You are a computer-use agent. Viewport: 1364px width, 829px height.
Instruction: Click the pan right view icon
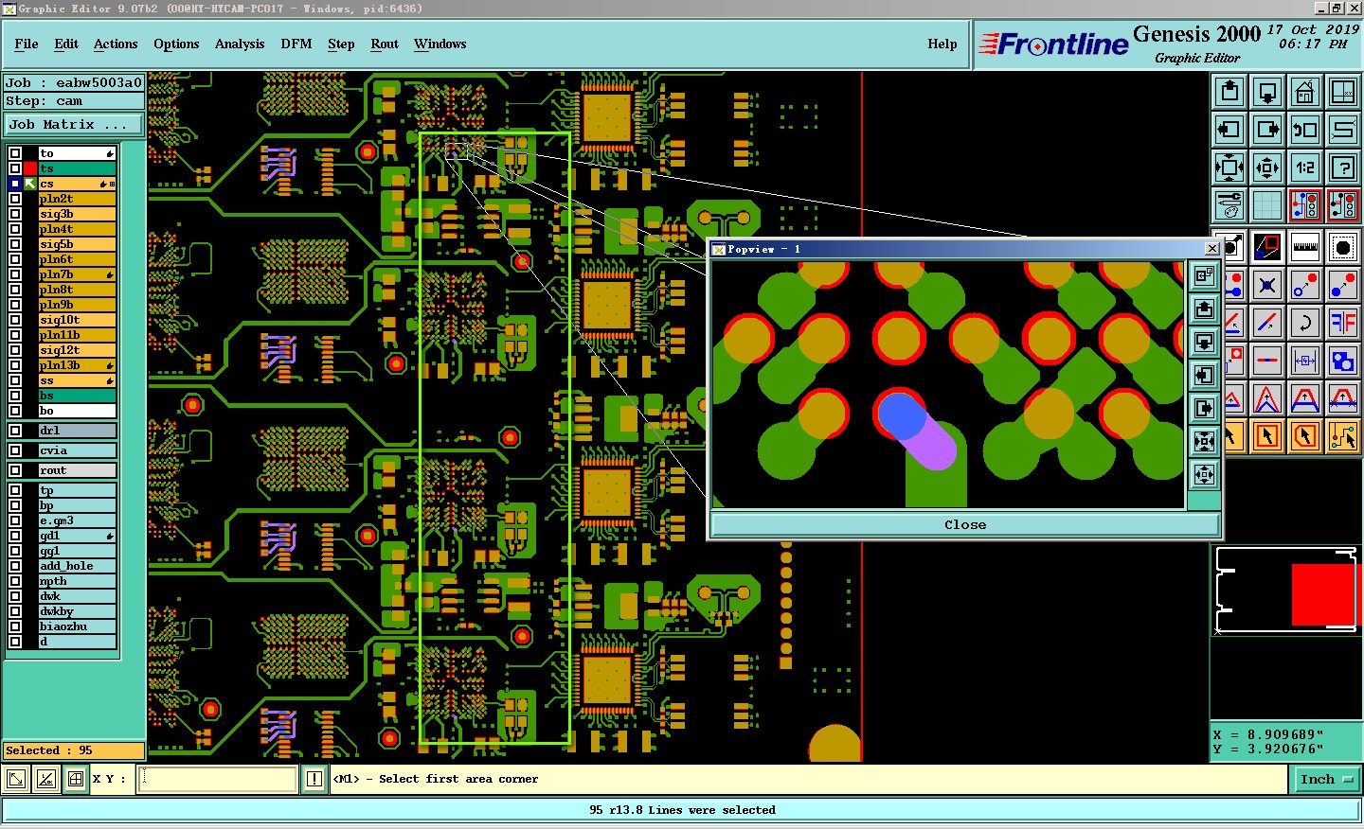point(1267,130)
